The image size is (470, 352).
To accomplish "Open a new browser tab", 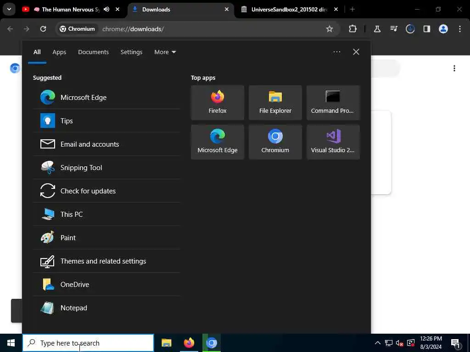I will (x=352, y=9).
